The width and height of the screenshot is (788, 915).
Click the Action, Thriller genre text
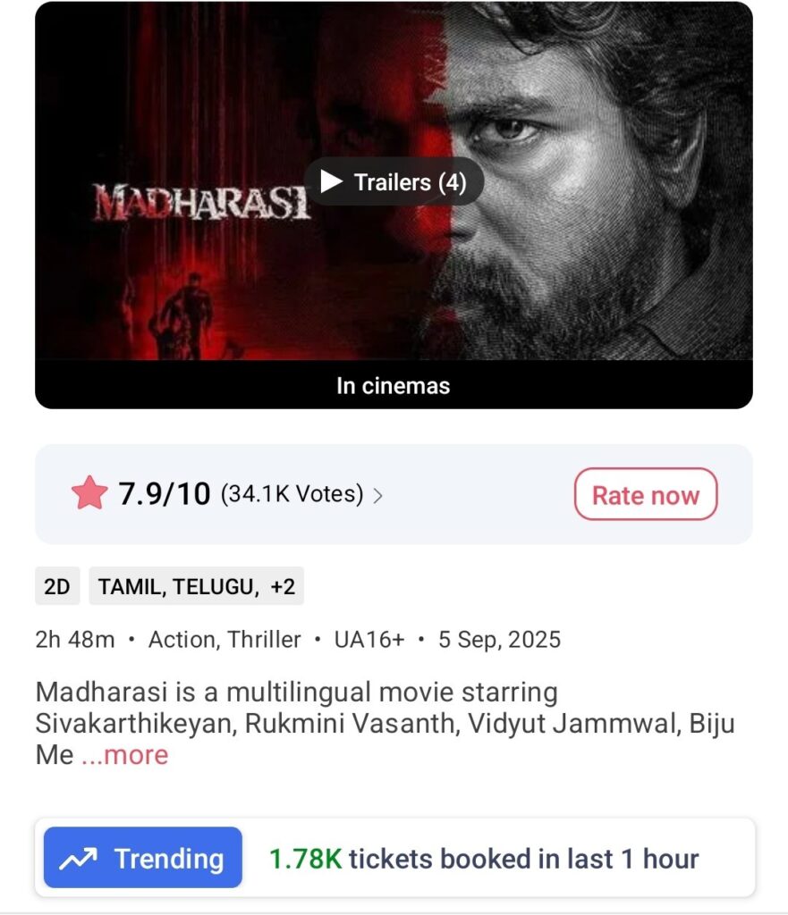pyautogui.click(x=225, y=640)
